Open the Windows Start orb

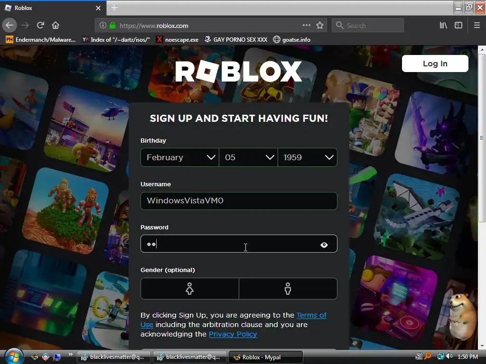(x=13, y=356)
